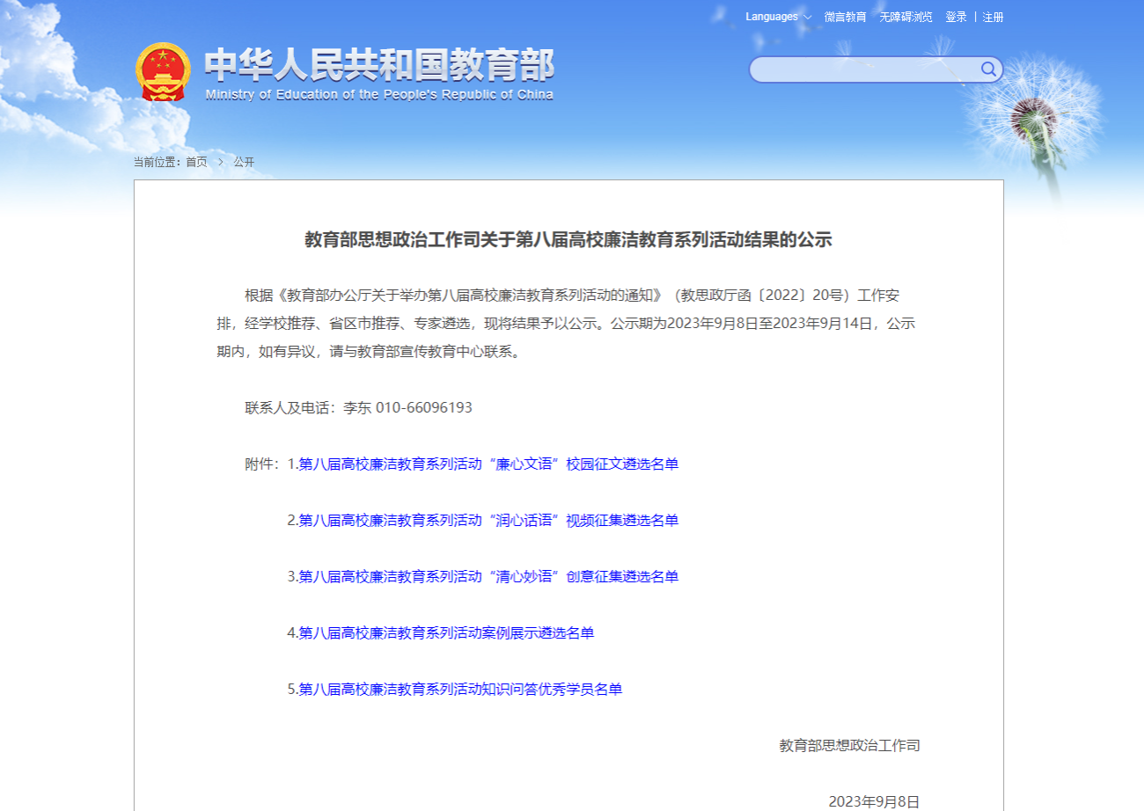Enable 无障碍浏览 accessibility mode
This screenshot has width=1144, height=811.
click(x=906, y=17)
